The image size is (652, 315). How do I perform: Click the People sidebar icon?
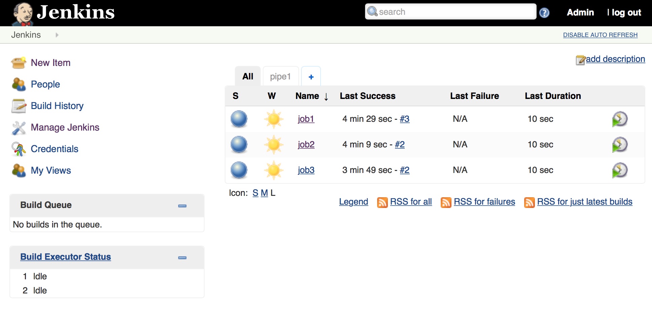coord(19,84)
